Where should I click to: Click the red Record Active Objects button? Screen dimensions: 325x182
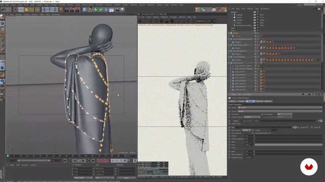pos(99,161)
